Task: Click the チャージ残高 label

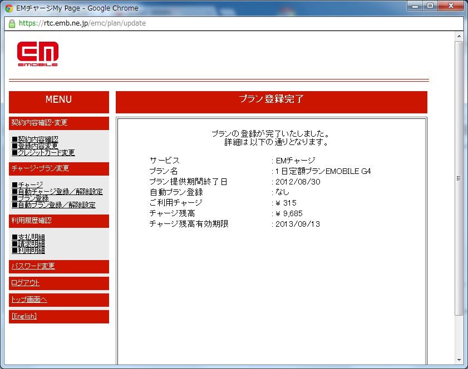Action: tap(172, 213)
